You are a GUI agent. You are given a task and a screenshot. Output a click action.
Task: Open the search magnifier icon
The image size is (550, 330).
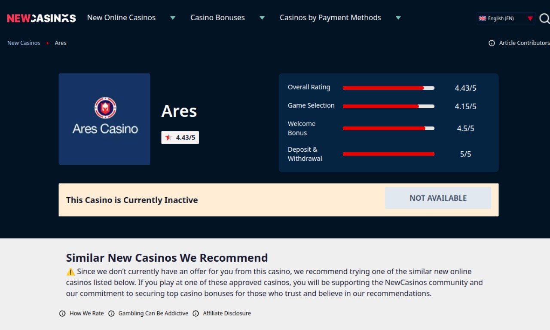coord(544,18)
